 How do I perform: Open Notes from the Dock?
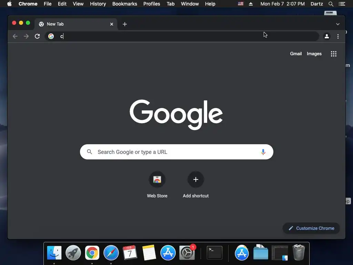[149, 253]
